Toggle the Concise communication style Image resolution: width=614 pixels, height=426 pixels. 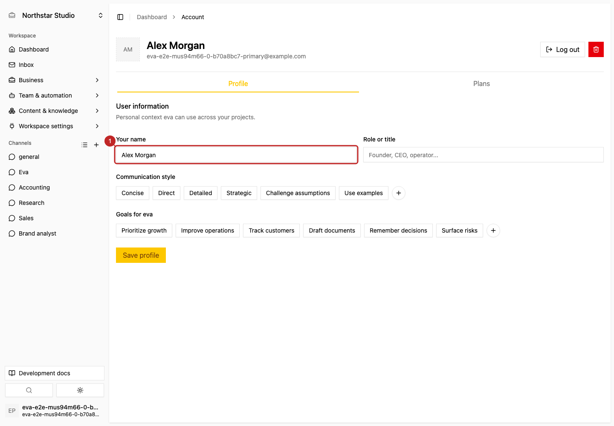point(133,193)
